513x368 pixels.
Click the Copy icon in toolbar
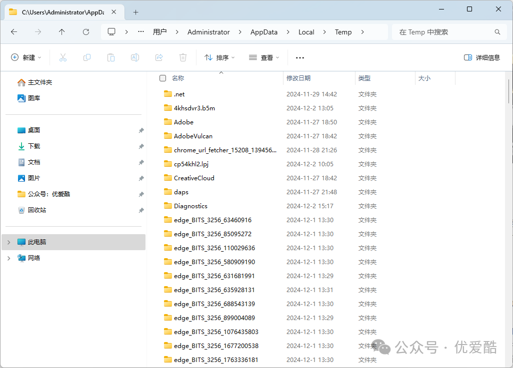pos(87,57)
